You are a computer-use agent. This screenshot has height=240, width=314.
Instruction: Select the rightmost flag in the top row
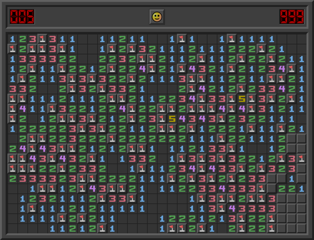(x=232, y=39)
